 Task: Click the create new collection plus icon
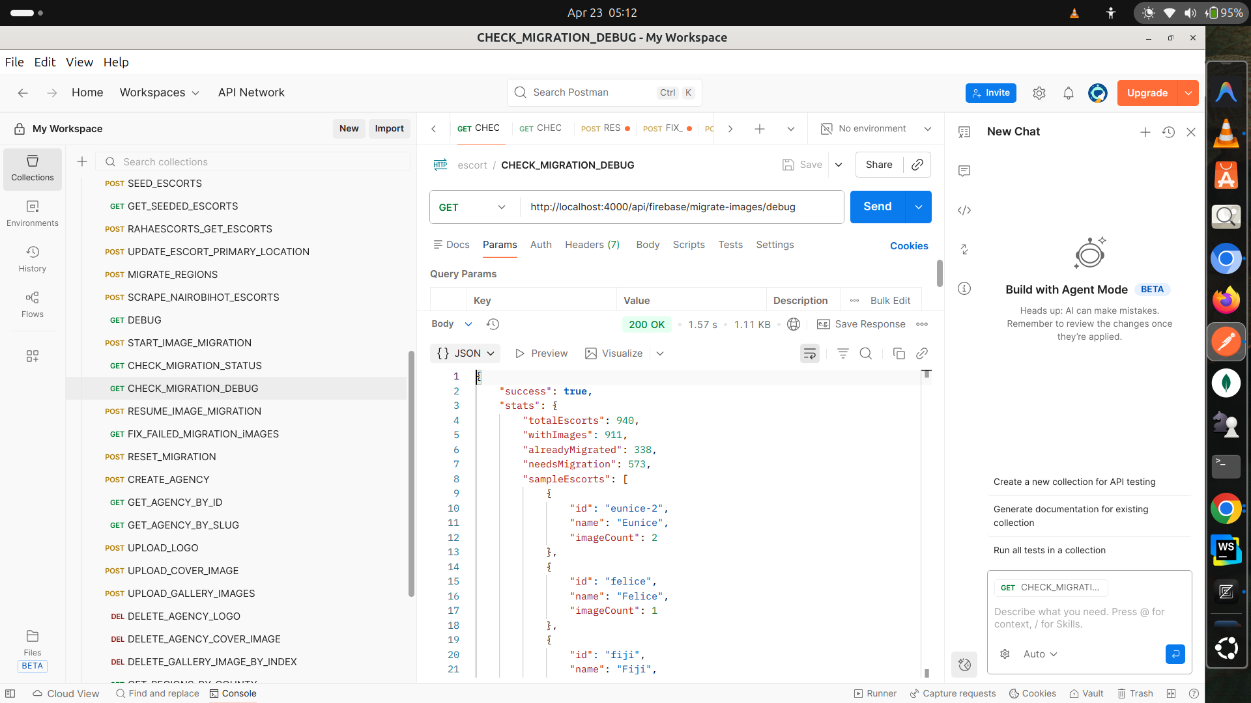tap(82, 161)
